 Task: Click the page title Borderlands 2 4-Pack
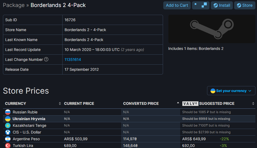(58, 5)
